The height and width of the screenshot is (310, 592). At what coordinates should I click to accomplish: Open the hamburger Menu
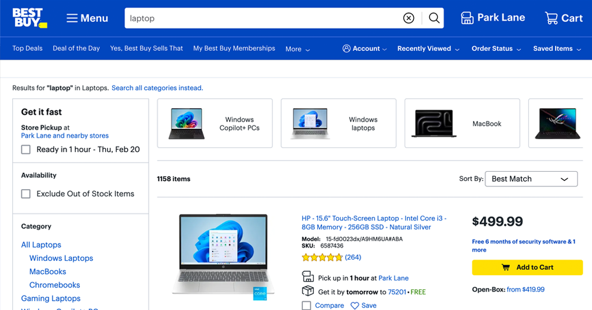point(87,18)
